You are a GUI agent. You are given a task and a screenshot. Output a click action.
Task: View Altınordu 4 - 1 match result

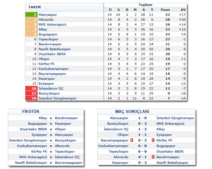(142, 157)
